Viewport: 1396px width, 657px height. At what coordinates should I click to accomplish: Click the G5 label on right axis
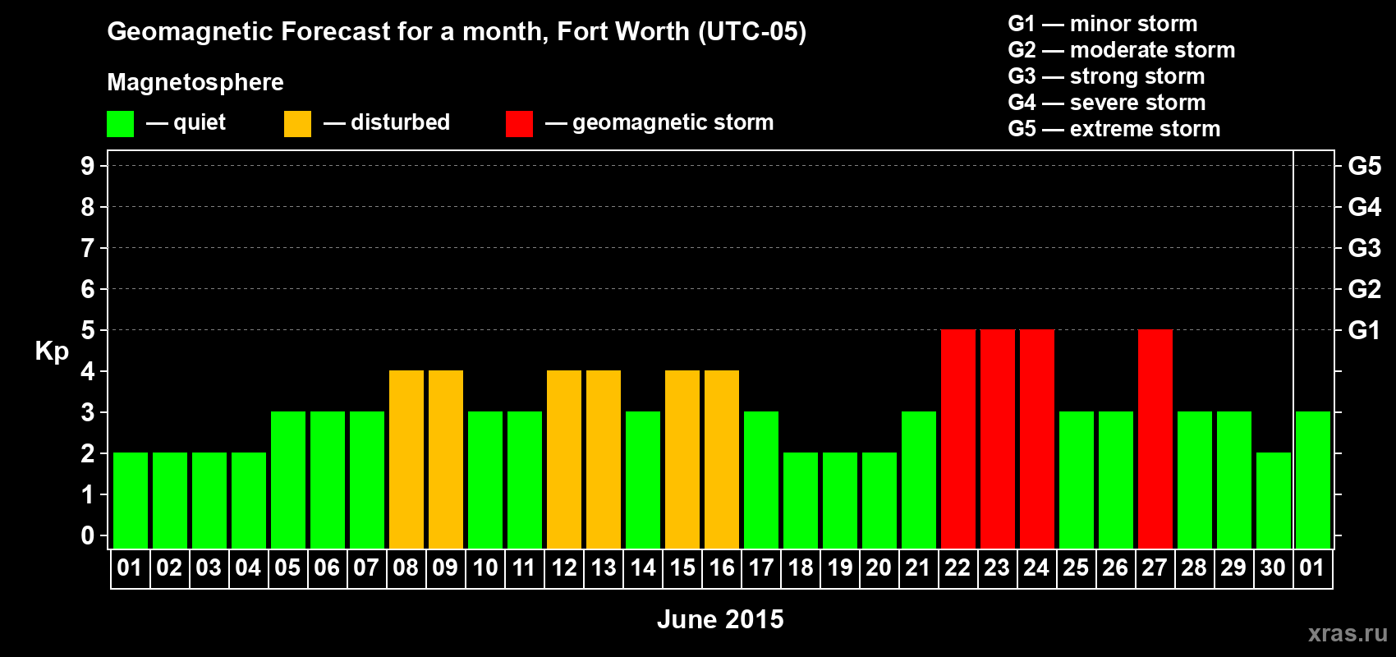click(1364, 166)
